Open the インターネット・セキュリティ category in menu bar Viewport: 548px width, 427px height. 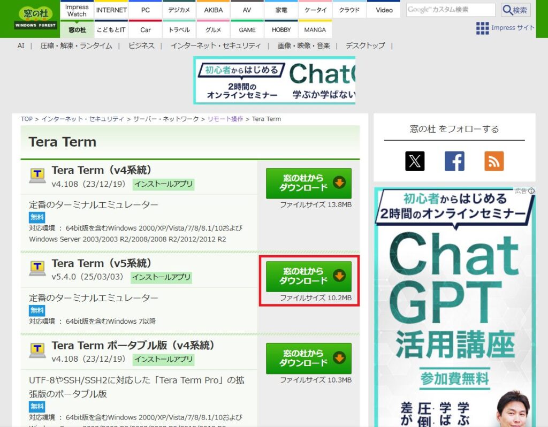216,45
